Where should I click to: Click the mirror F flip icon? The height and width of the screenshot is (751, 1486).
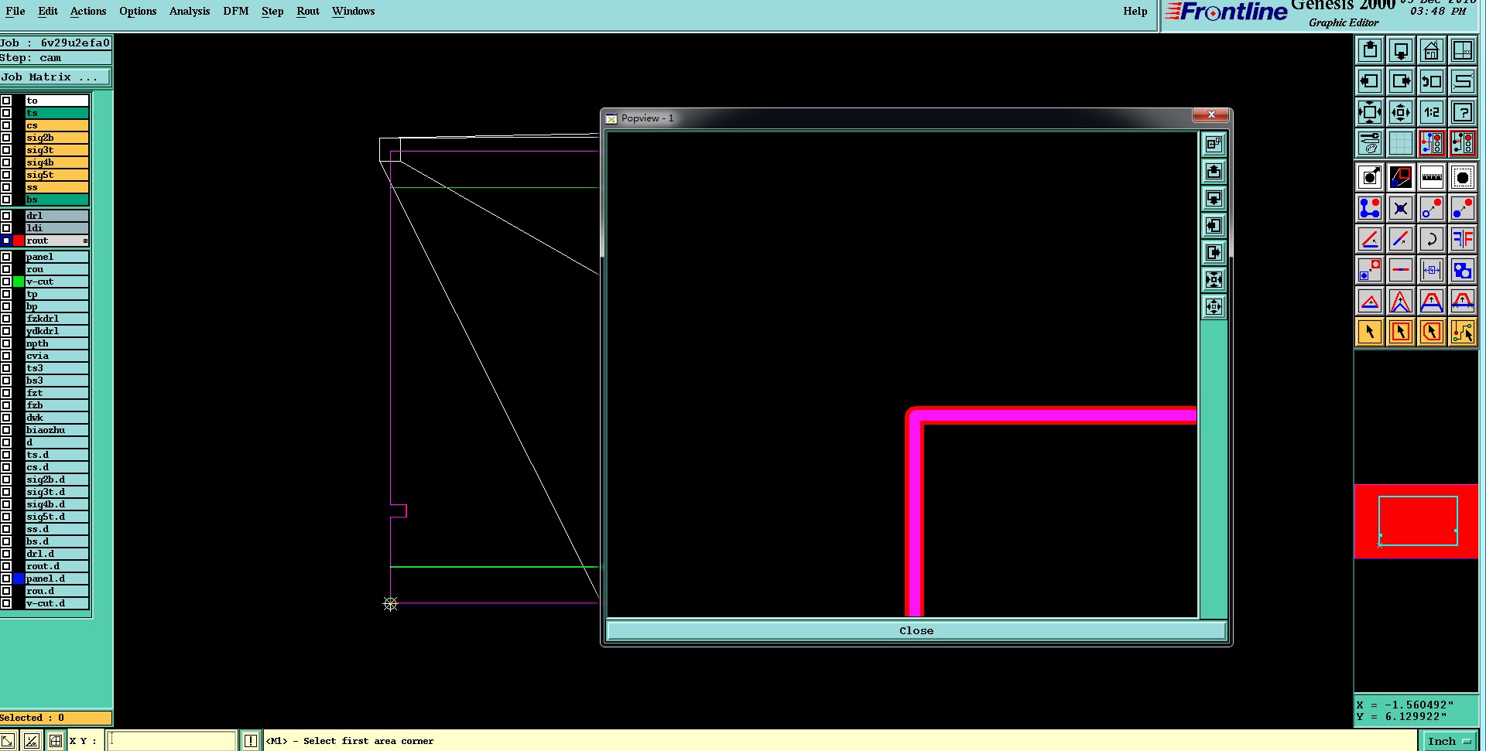pos(1463,239)
